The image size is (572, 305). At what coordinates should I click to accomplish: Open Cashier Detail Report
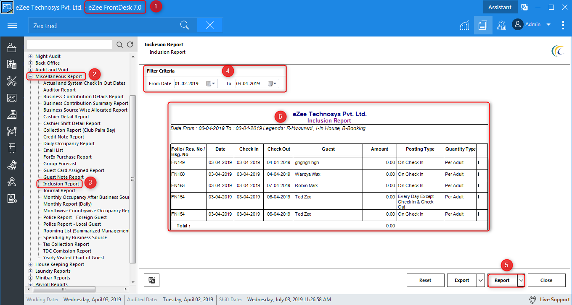[66, 117]
